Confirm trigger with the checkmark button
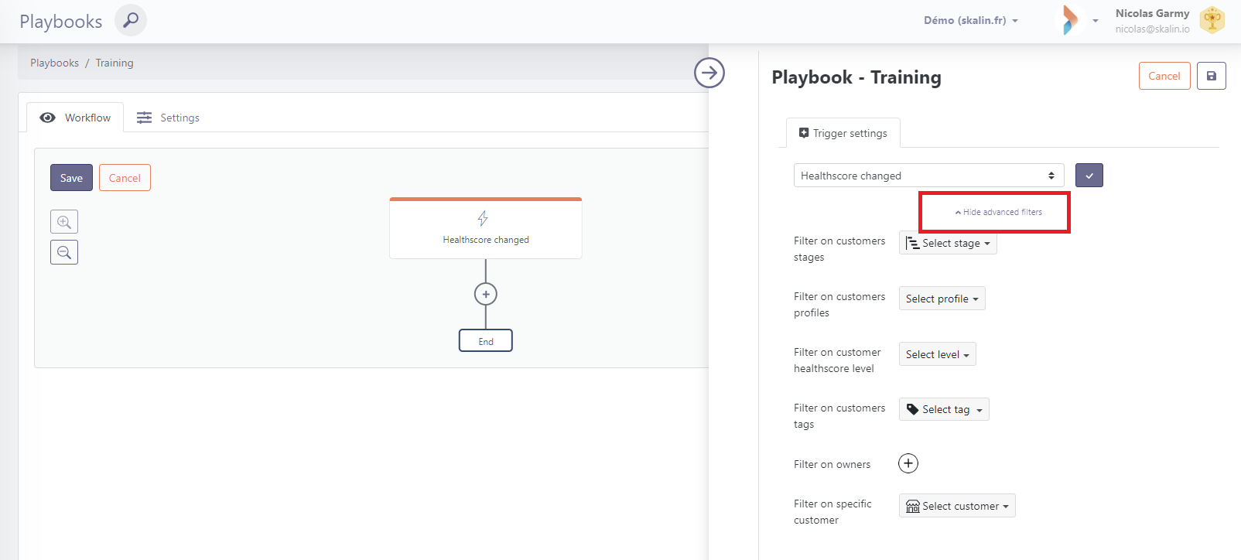The image size is (1241, 560). 1089,176
